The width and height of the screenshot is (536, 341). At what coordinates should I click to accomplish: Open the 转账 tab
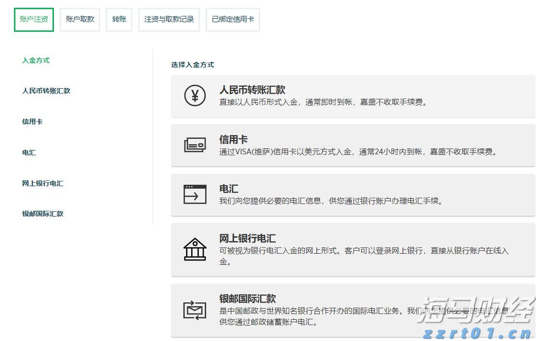(x=118, y=19)
